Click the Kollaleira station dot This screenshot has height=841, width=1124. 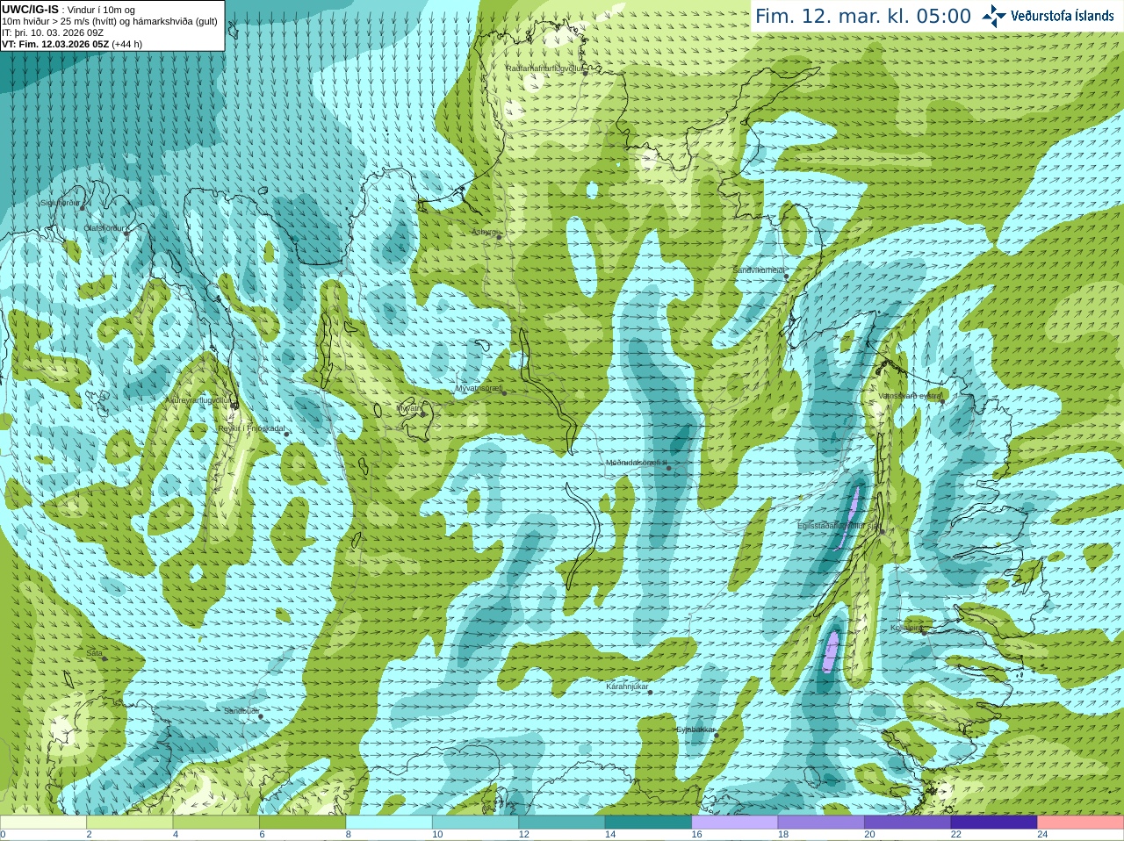[924, 632]
